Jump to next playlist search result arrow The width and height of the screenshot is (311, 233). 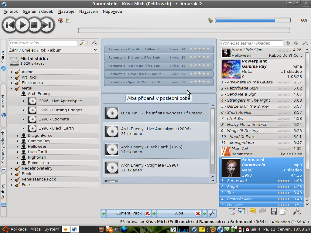click(288, 43)
